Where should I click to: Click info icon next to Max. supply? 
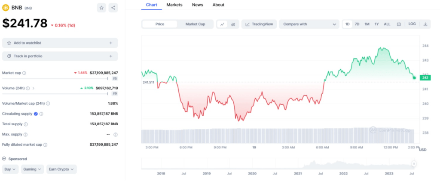[x=116, y=135]
